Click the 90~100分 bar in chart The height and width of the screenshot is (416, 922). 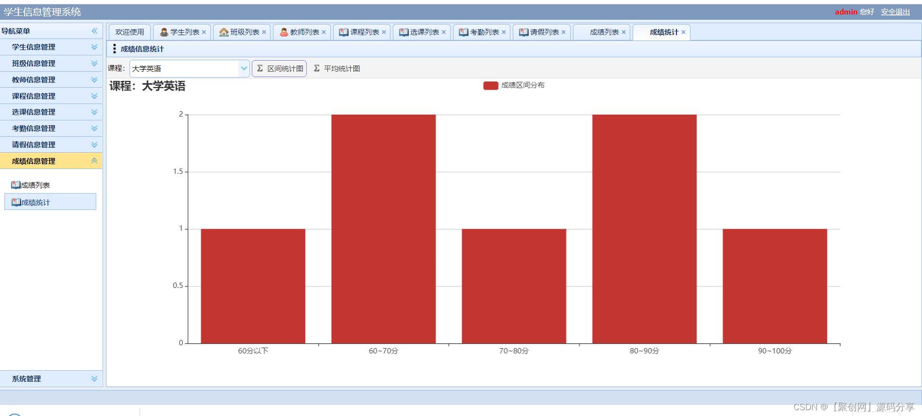point(775,286)
